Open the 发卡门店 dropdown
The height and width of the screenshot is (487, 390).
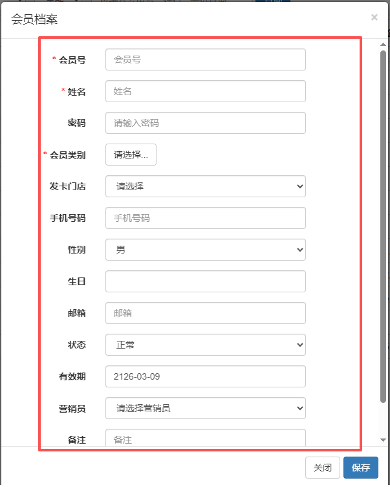(x=206, y=186)
